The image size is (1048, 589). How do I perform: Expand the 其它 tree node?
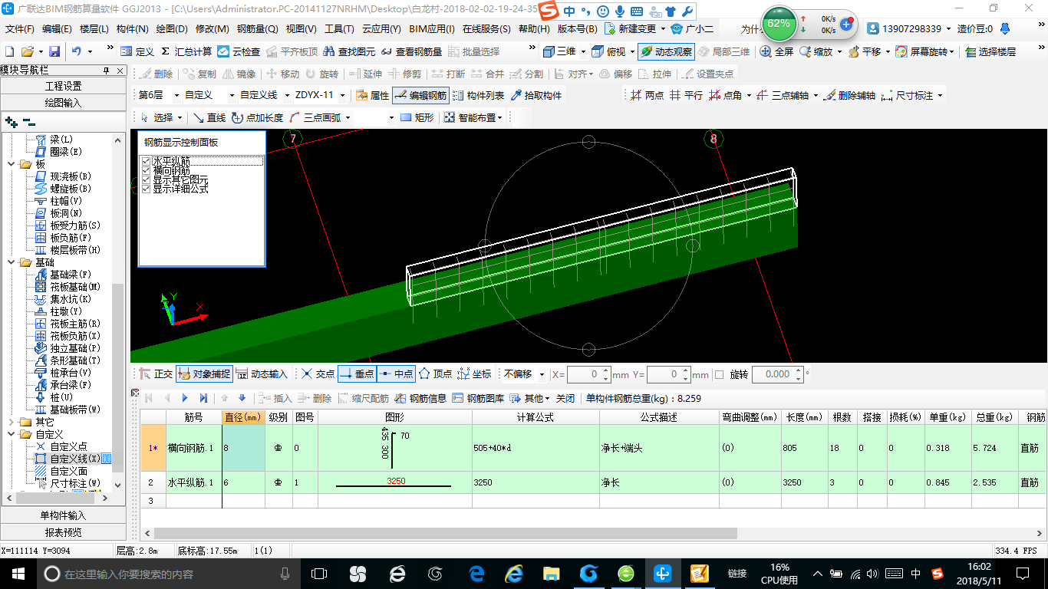[x=11, y=422]
